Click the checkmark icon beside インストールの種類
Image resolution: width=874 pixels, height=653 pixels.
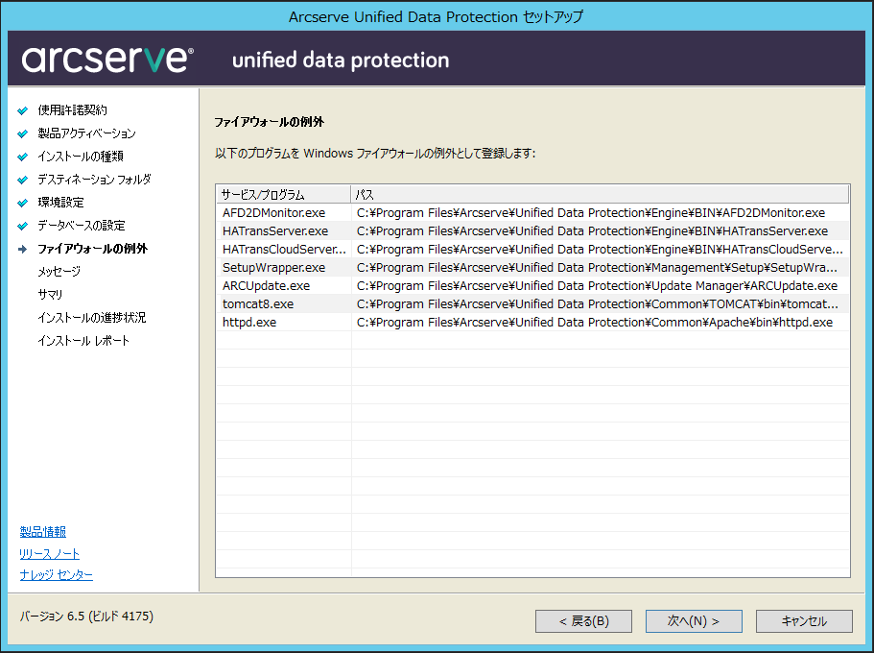tap(22, 157)
